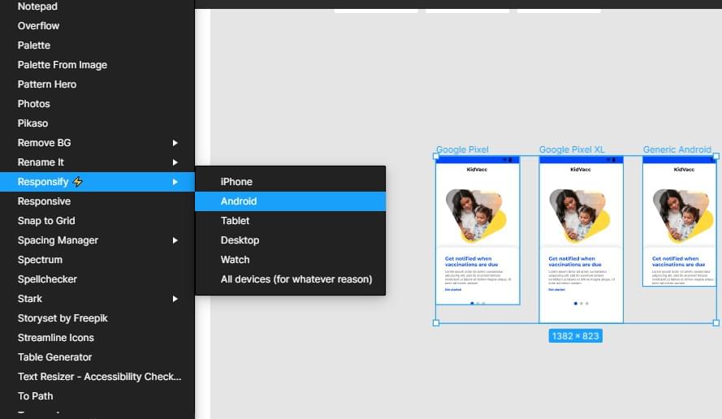Select the Google Pixel frame label

point(462,149)
